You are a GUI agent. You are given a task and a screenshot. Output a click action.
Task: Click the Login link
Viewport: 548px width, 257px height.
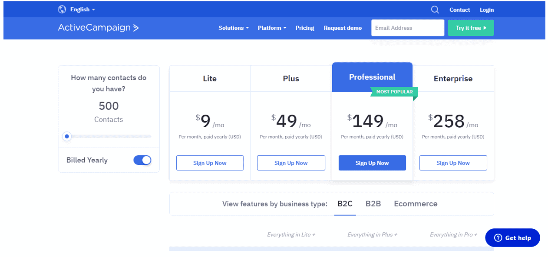(x=487, y=10)
